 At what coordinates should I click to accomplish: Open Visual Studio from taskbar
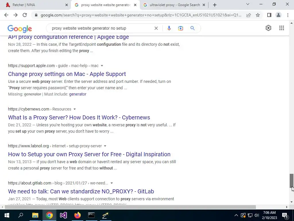[x=63, y=215]
